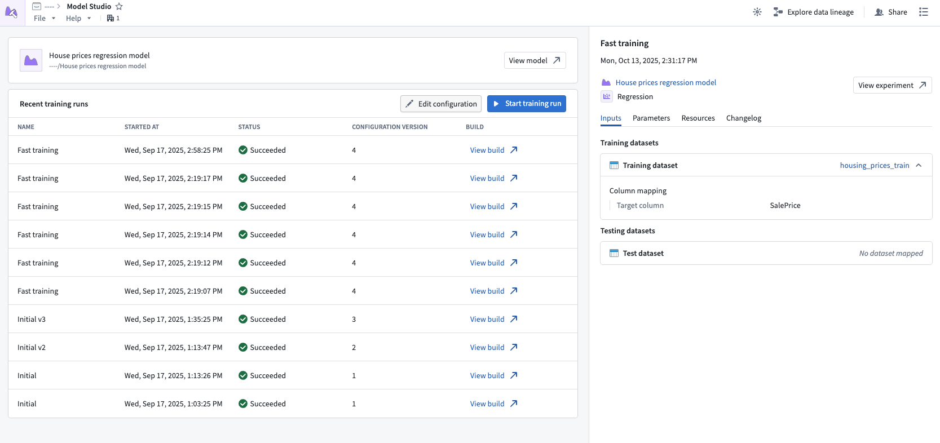
Task: Switch to the Changelog tab
Action: [744, 118]
